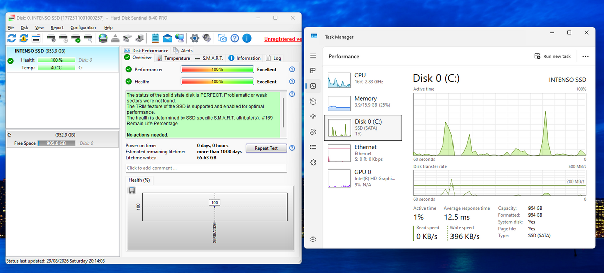Switch to the Disk Performance tab
This screenshot has height=273, width=604.
[146, 50]
